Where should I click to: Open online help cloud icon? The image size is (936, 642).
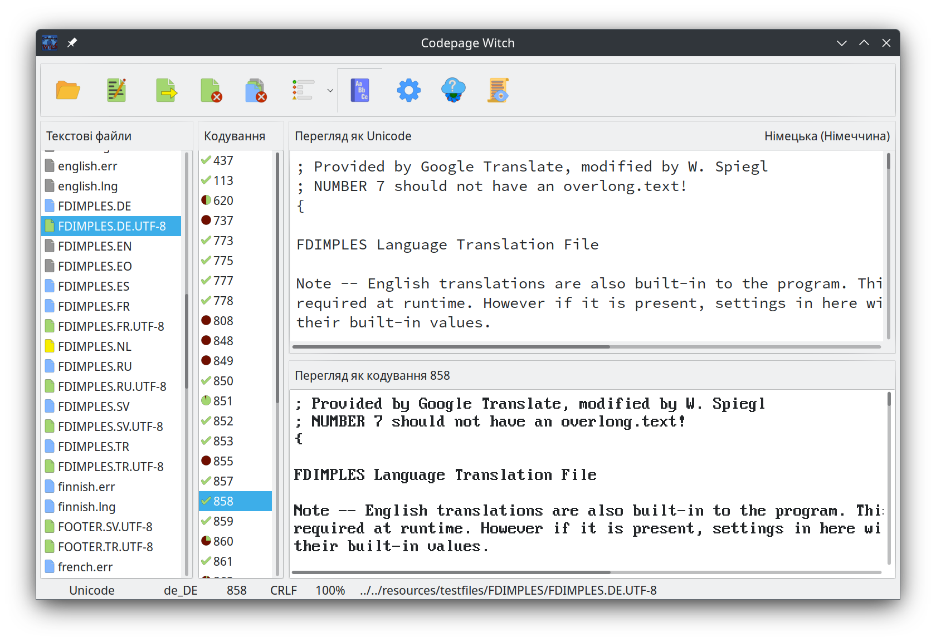click(453, 90)
